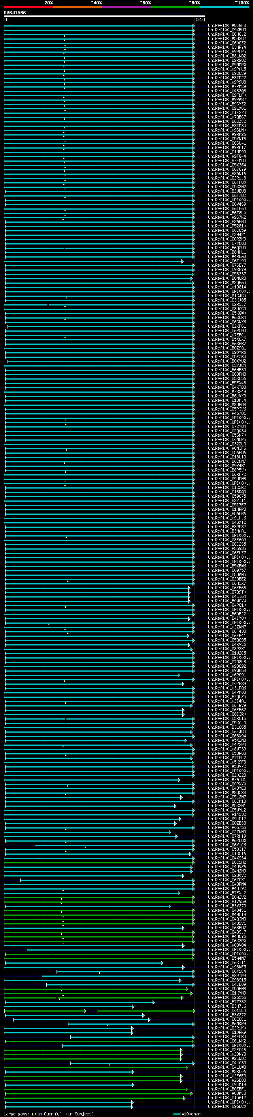Open hit UniRef100_P55935
Image resolution: width=253 pixels, height=1117 pixels.
point(227,548)
